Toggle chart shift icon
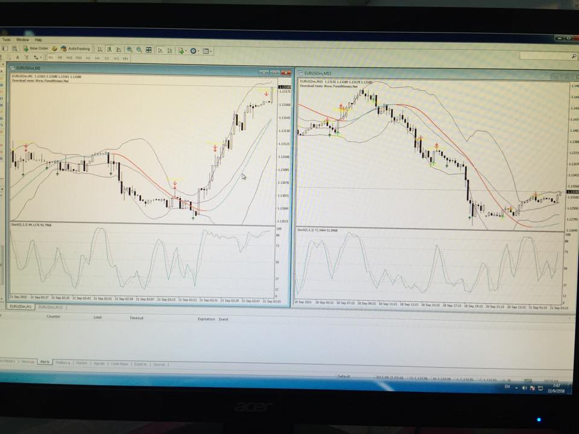This screenshot has height=434, width=579. pos(169,50)
